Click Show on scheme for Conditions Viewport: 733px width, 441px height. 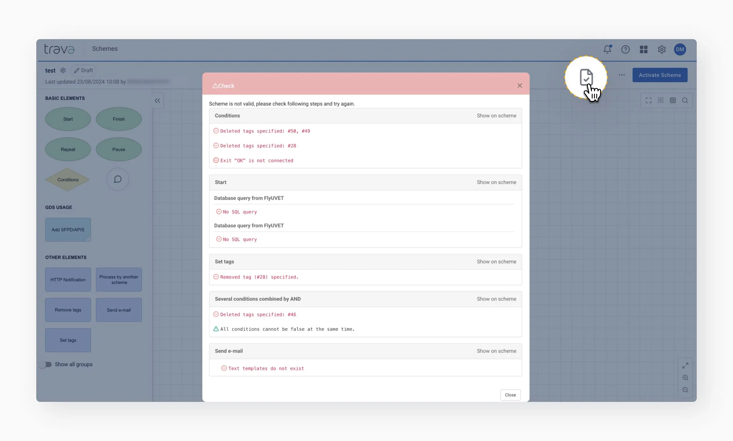496,116
